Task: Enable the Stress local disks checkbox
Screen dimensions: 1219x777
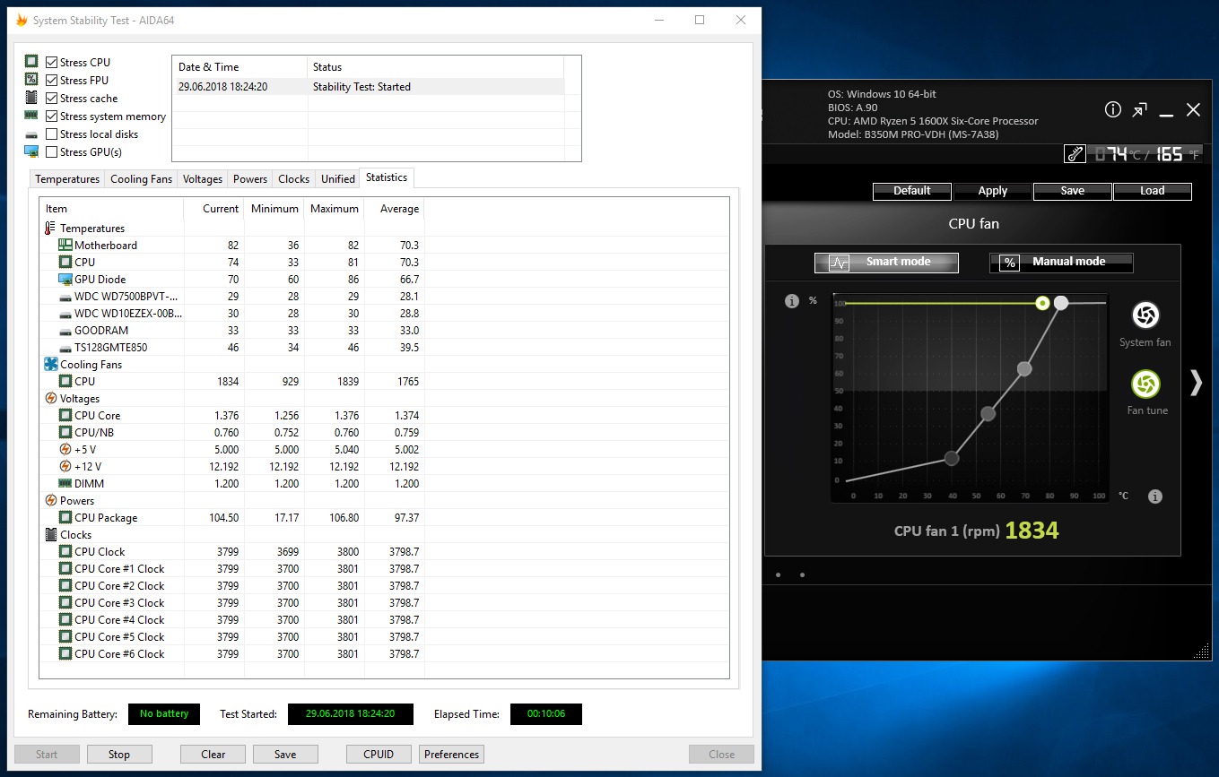Action: point(52,134)
